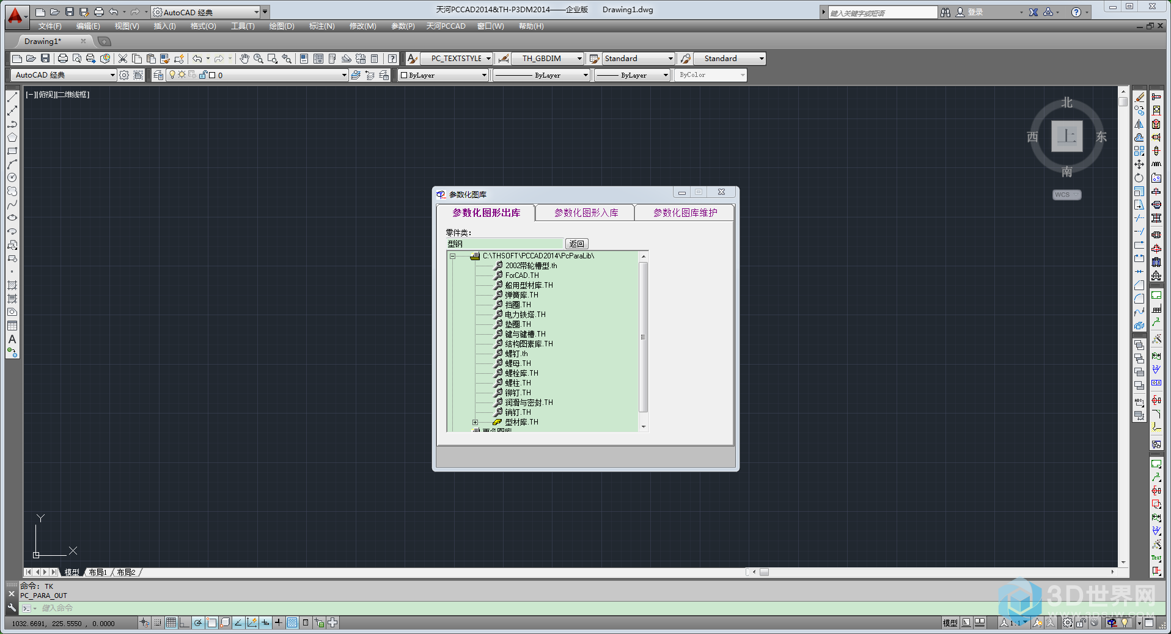Click the Zoom Previous icon
The image size is (1171, 634).
point(287,59)
